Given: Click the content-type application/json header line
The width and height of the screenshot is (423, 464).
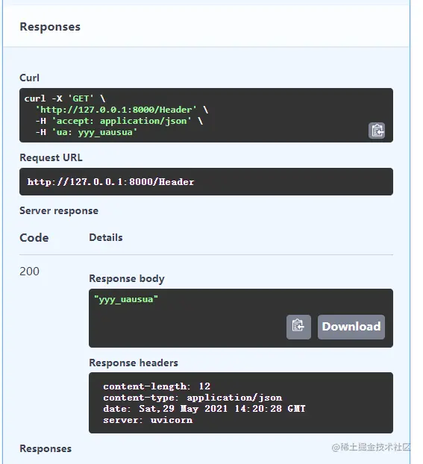Looking at the screenshot, I should [x=192, y=398].
